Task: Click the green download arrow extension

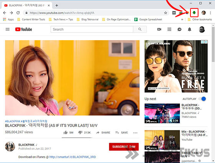Action: [194, 13]
